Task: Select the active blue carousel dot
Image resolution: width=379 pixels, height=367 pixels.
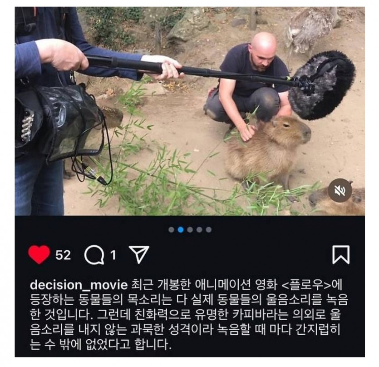Action: click(181, 229)
